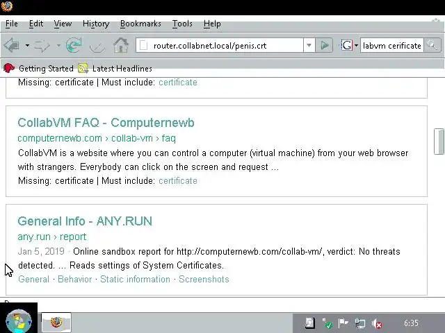Click the Firefox icon in the title bar
Screen dimensions: 445x333
(x=7, y=6)
